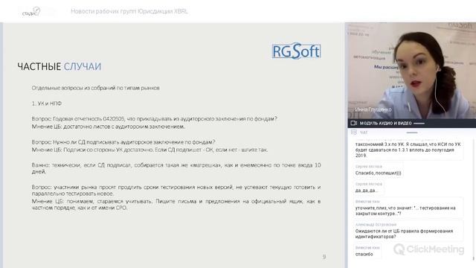Click the slide page number 9

coord(324,257)
